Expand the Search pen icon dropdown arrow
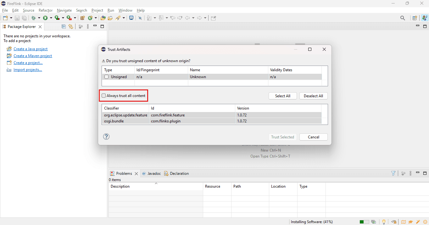This screenshot has height=225, width=429. [x=124, y=18]
